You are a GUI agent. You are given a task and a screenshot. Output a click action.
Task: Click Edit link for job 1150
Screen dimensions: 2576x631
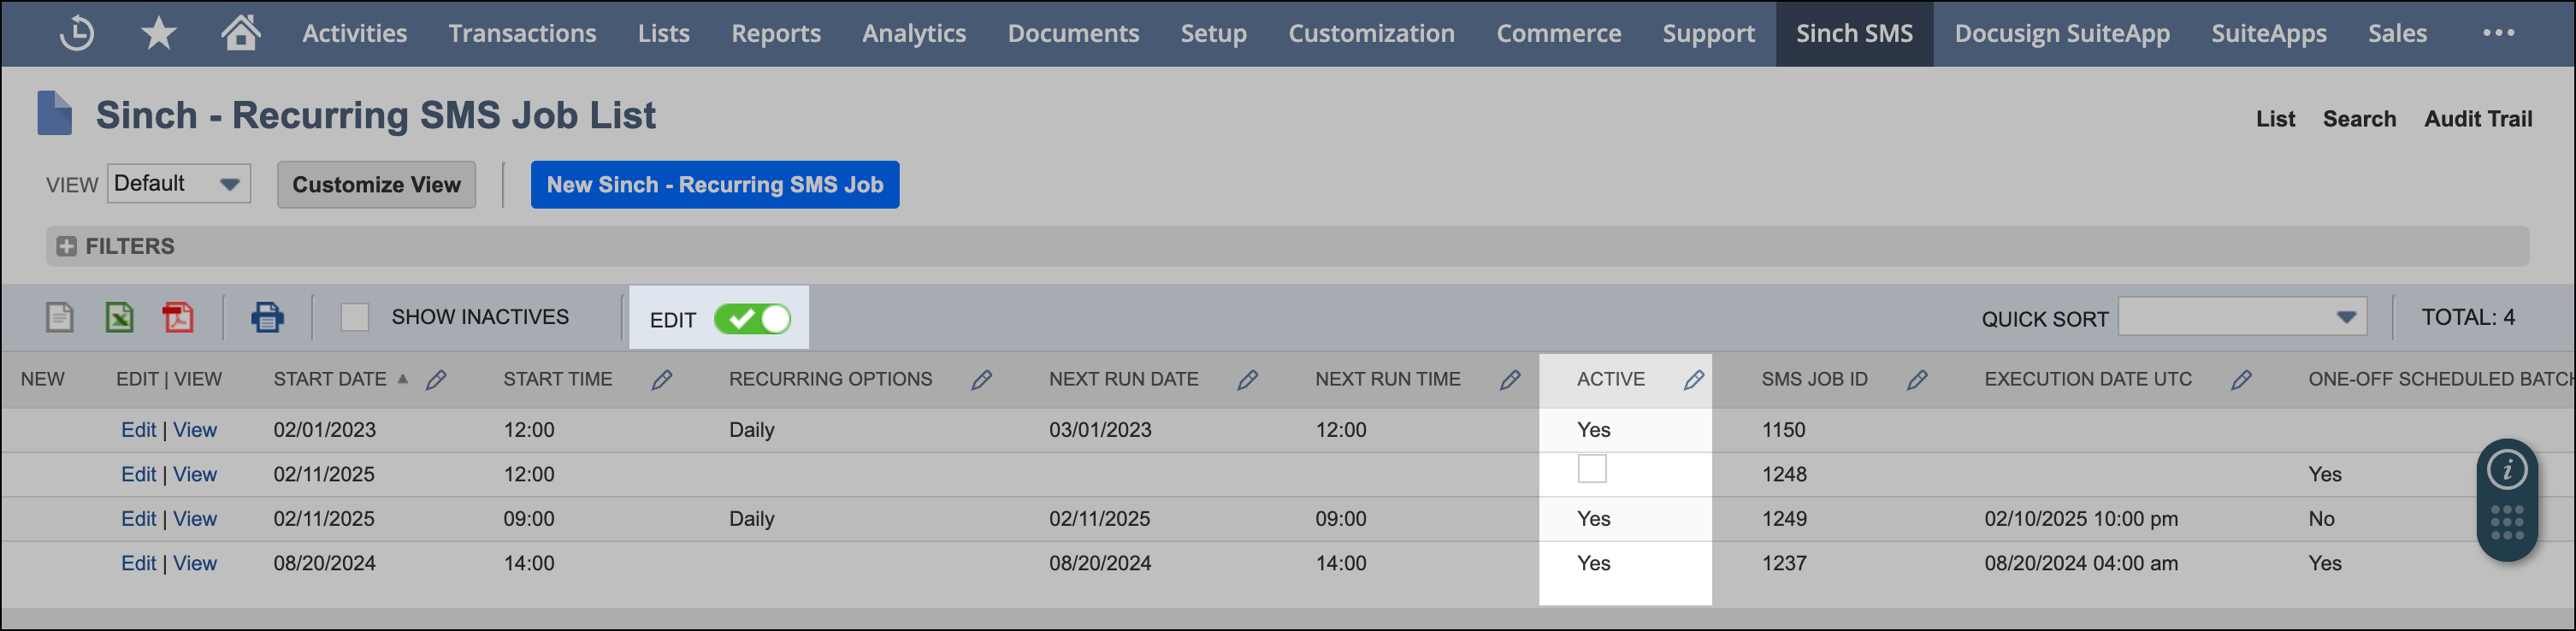pyautogui.click(x=138, y=430)
